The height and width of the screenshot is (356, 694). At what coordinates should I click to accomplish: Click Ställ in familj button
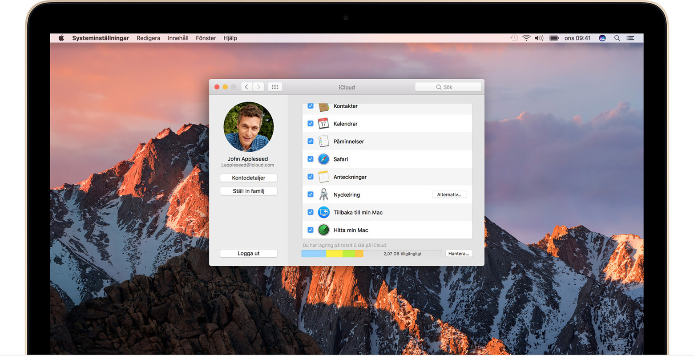(249, 191)
